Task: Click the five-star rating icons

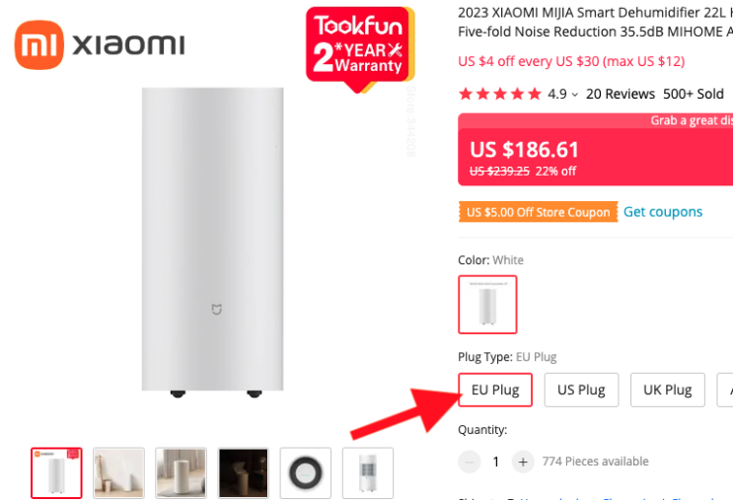Action: click(x=500, y=95)
